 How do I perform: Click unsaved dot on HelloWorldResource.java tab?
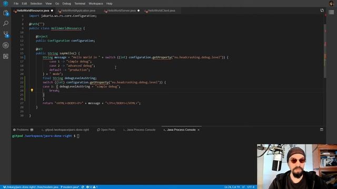pos(52,10)
